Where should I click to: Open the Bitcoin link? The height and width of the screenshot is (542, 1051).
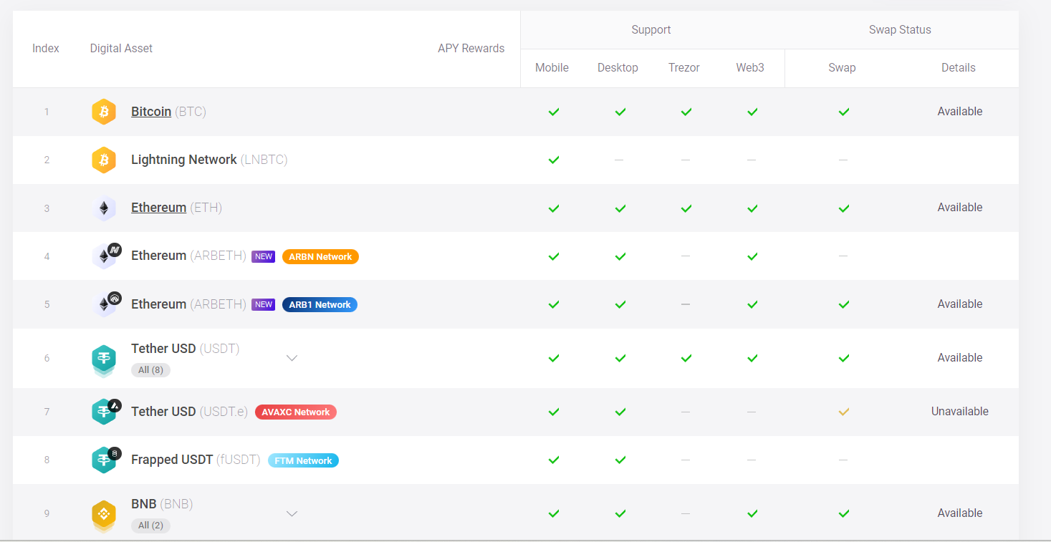[x=151, y=112]
